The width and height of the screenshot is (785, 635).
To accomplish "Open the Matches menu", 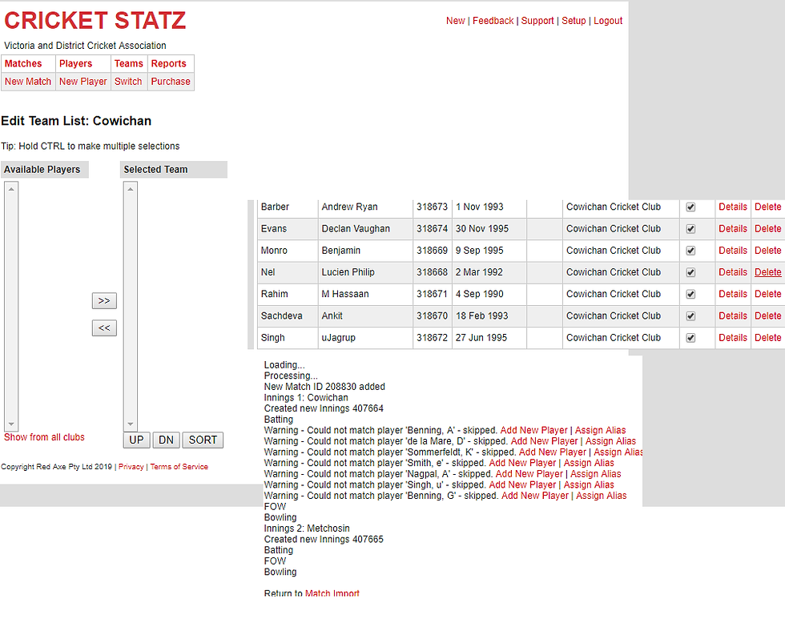I will pyautogui.click(x=23, y=63).
